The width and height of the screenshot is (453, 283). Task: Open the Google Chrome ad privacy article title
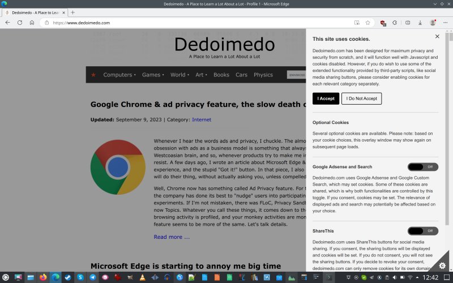coord(198,104)
